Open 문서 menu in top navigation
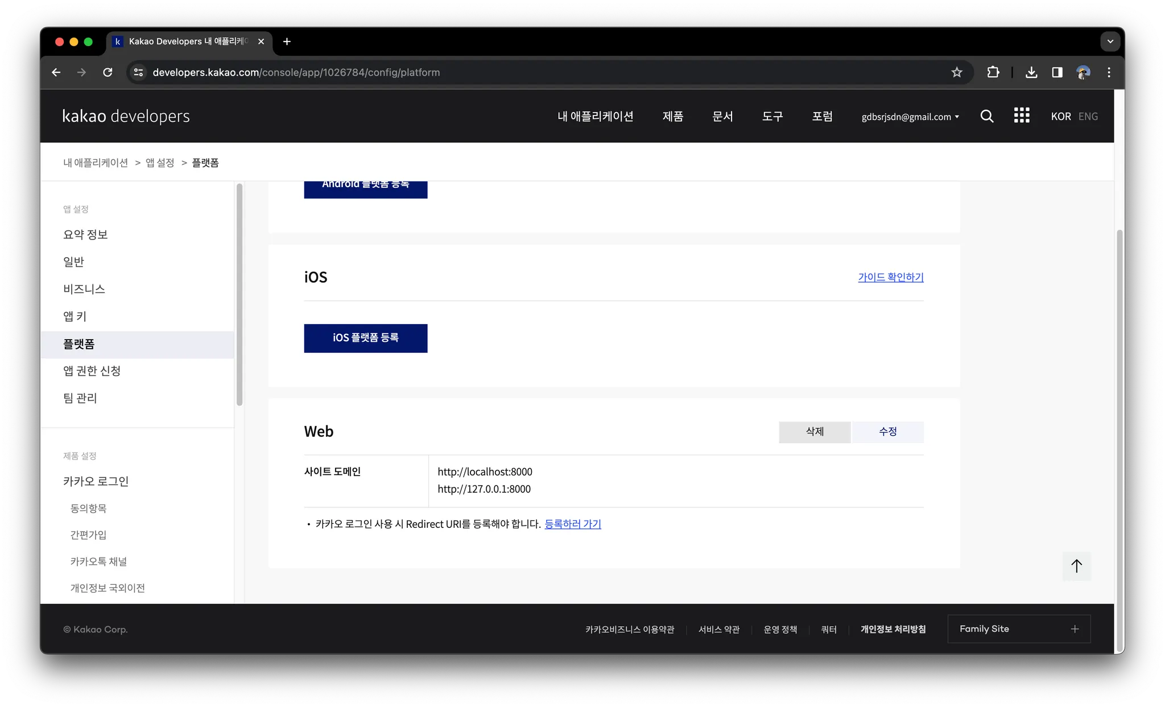Image resolution: width=1165 pixels, height=707 pixels. tap(722, 116)
